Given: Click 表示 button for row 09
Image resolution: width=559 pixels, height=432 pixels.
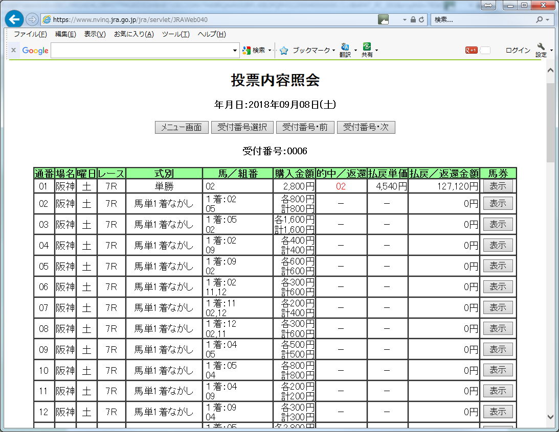Looking at the screenshot, I should pyautogui.click(x=498, y=349).
